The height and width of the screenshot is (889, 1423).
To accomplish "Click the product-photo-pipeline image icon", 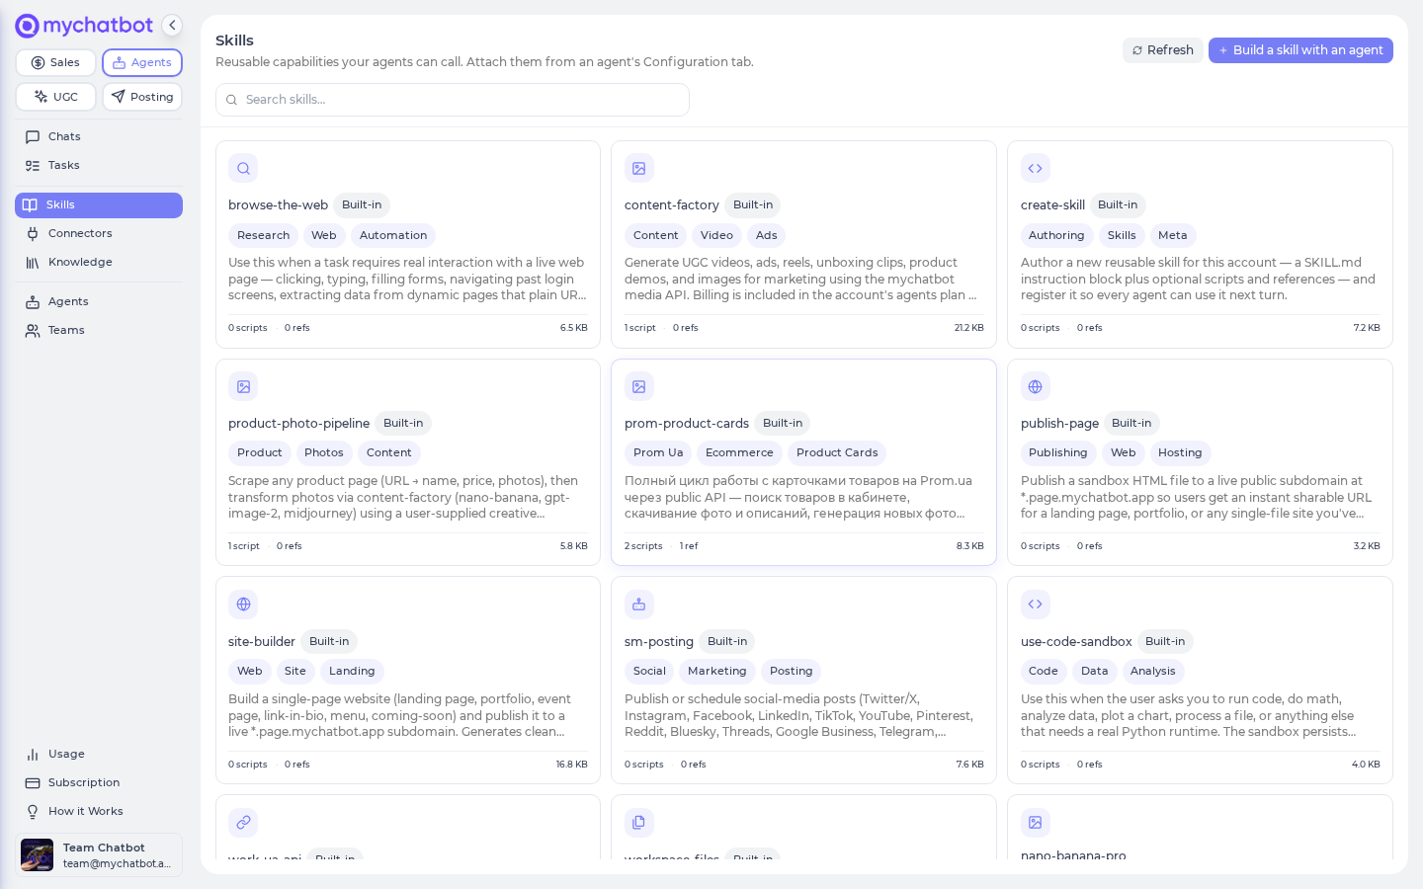I will [243, 387].
